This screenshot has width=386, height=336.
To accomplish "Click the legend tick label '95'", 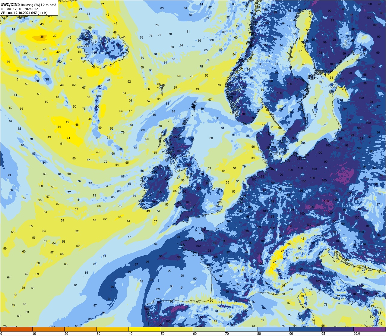I will pos(324,333).
